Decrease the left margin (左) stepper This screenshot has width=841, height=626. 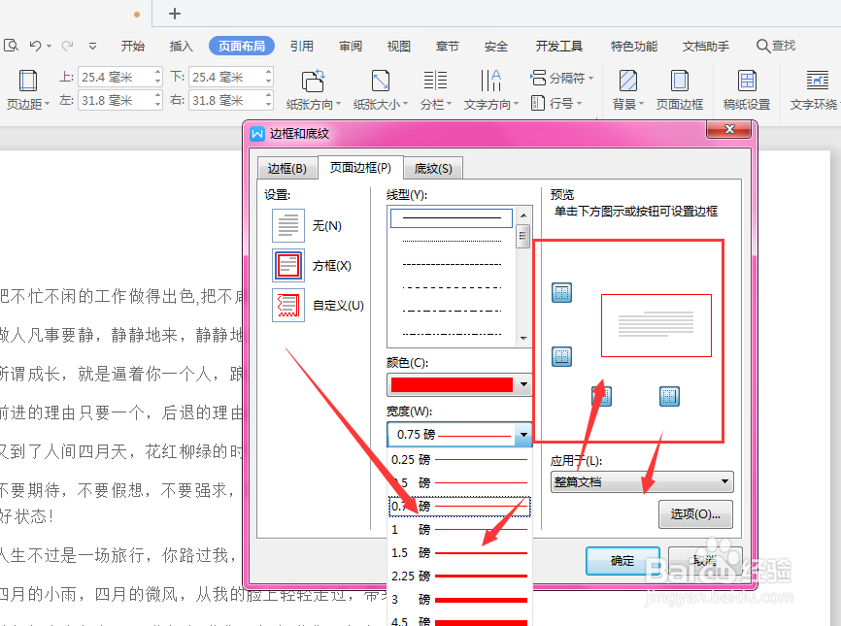point(157,105)
